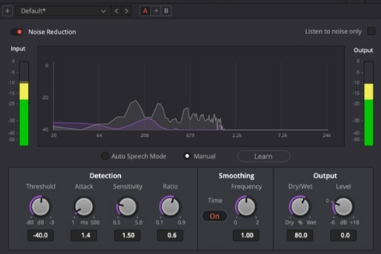Screen dimensions: 381x254
Task: Go to the next preset arrow
Action: [x=127, y=11]
